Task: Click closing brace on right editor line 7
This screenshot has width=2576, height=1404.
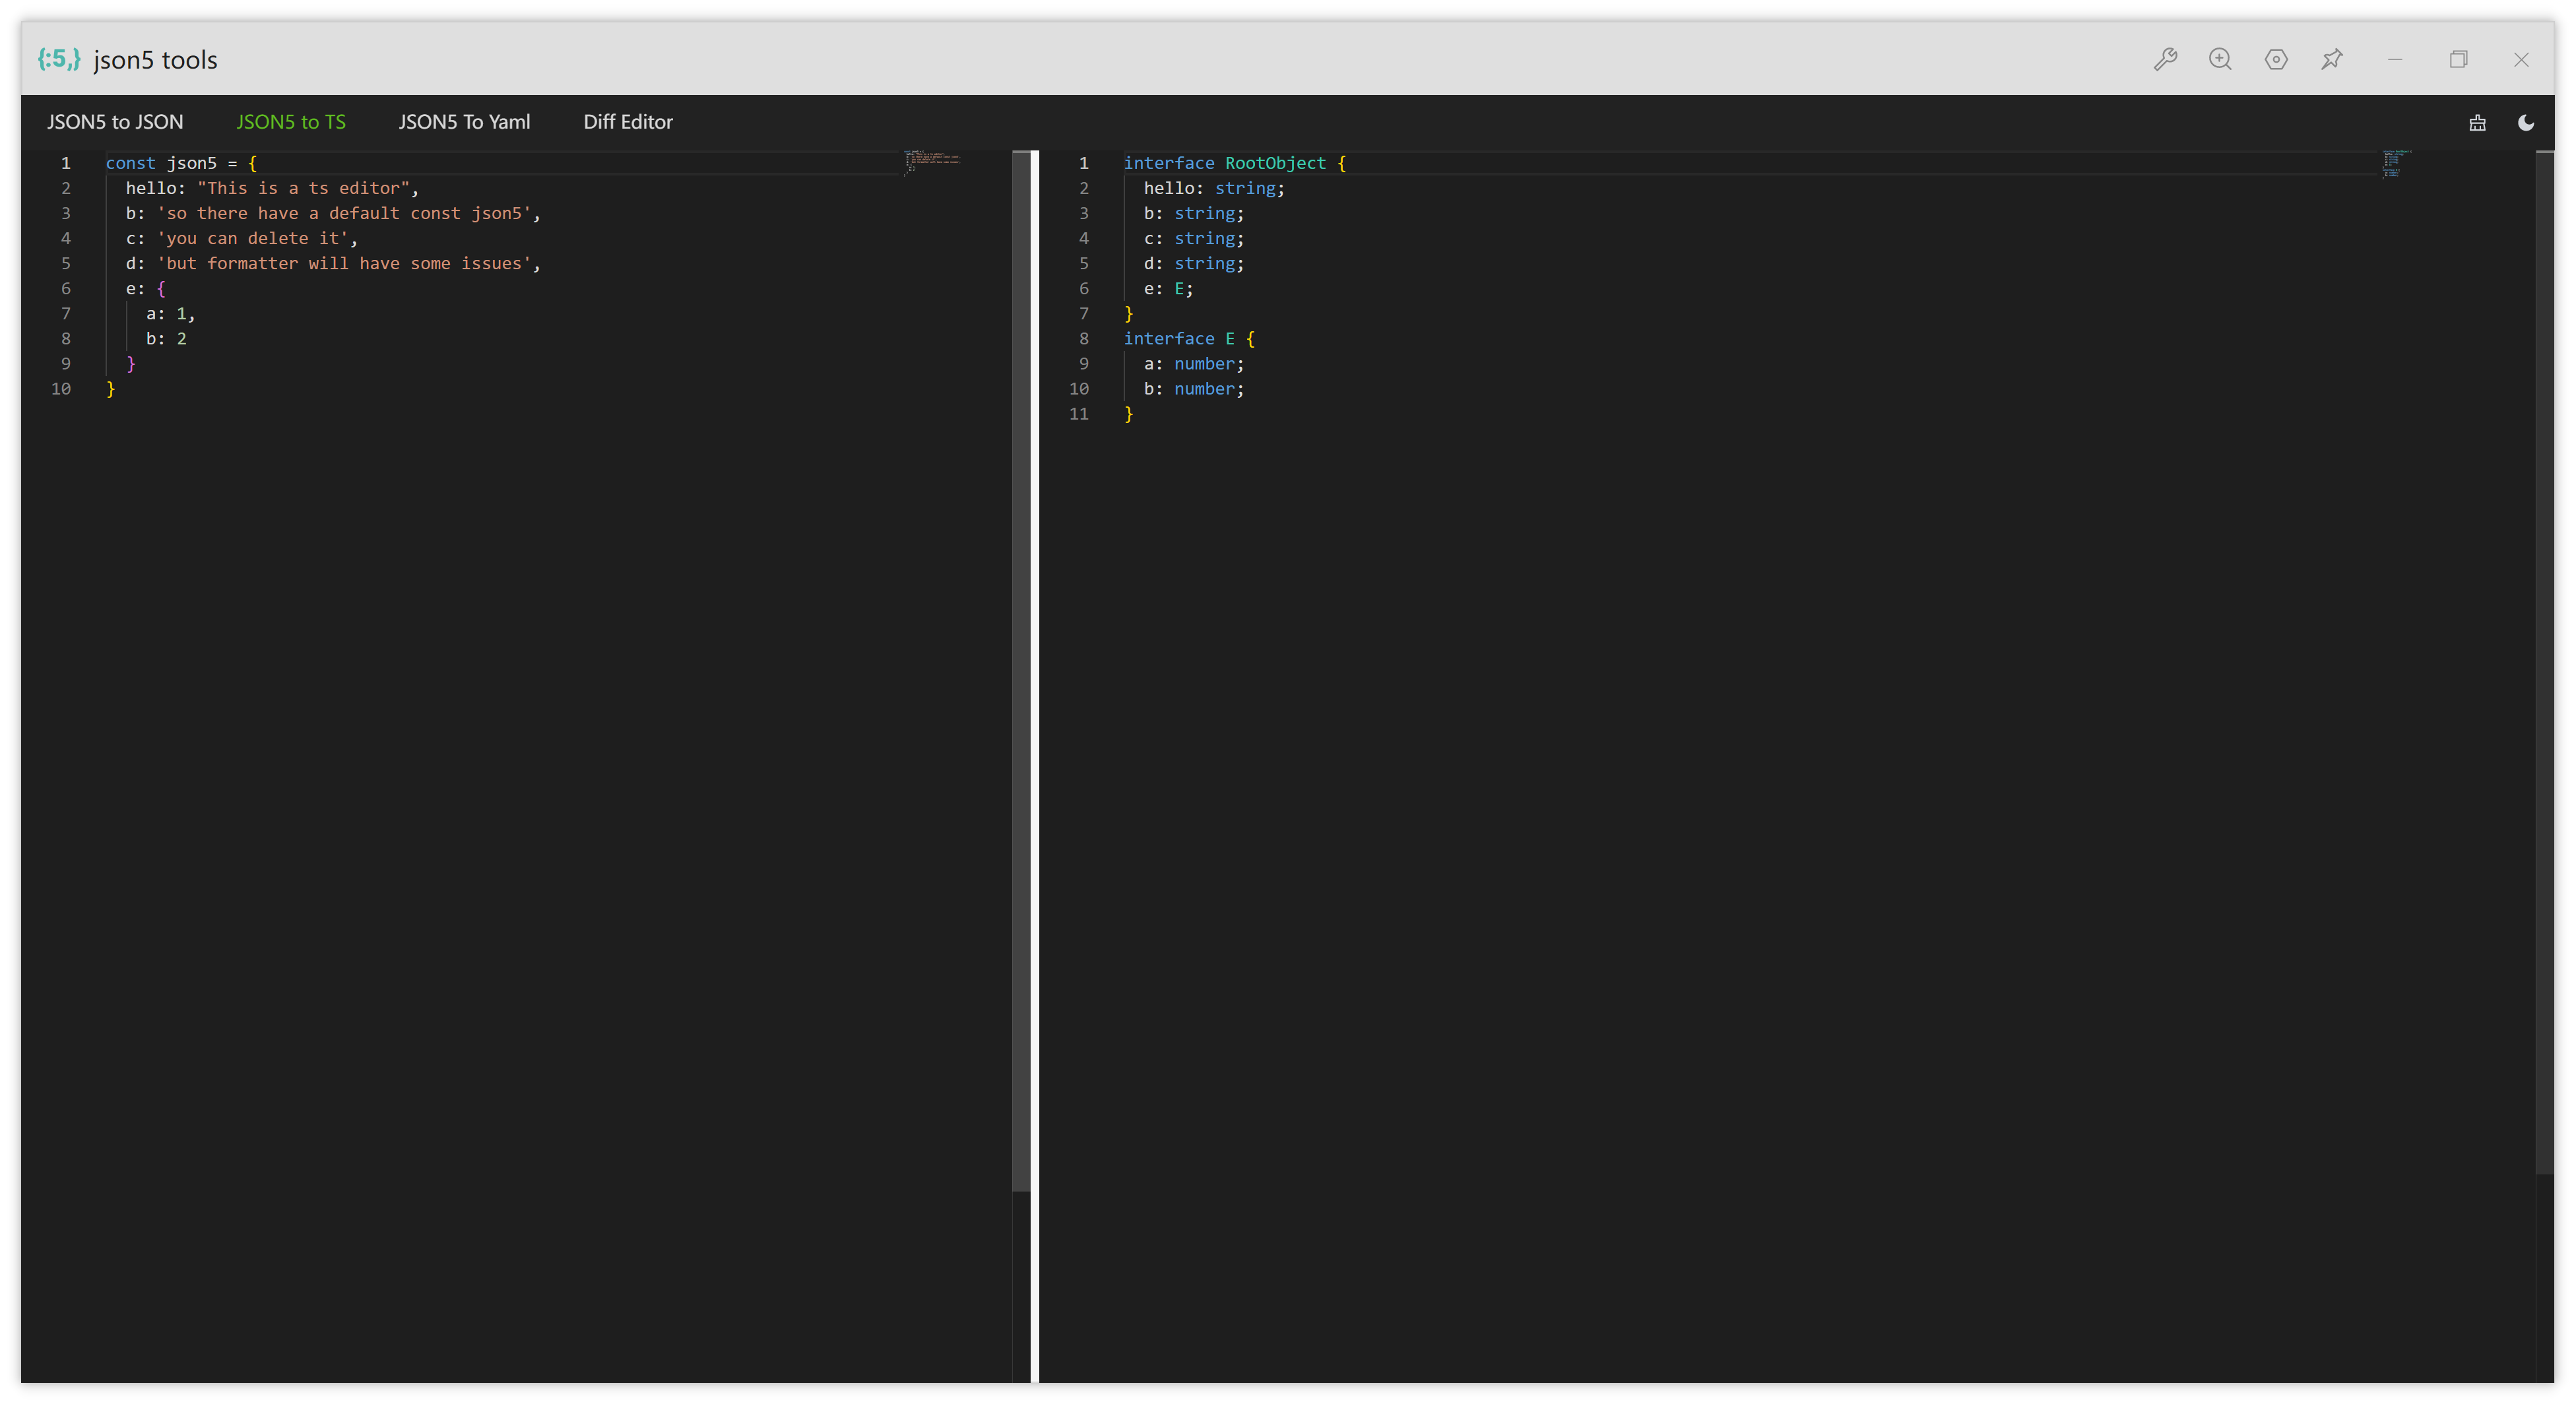Action: tap(1129, 314)
